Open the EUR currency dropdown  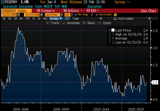(x=67, y=15)
